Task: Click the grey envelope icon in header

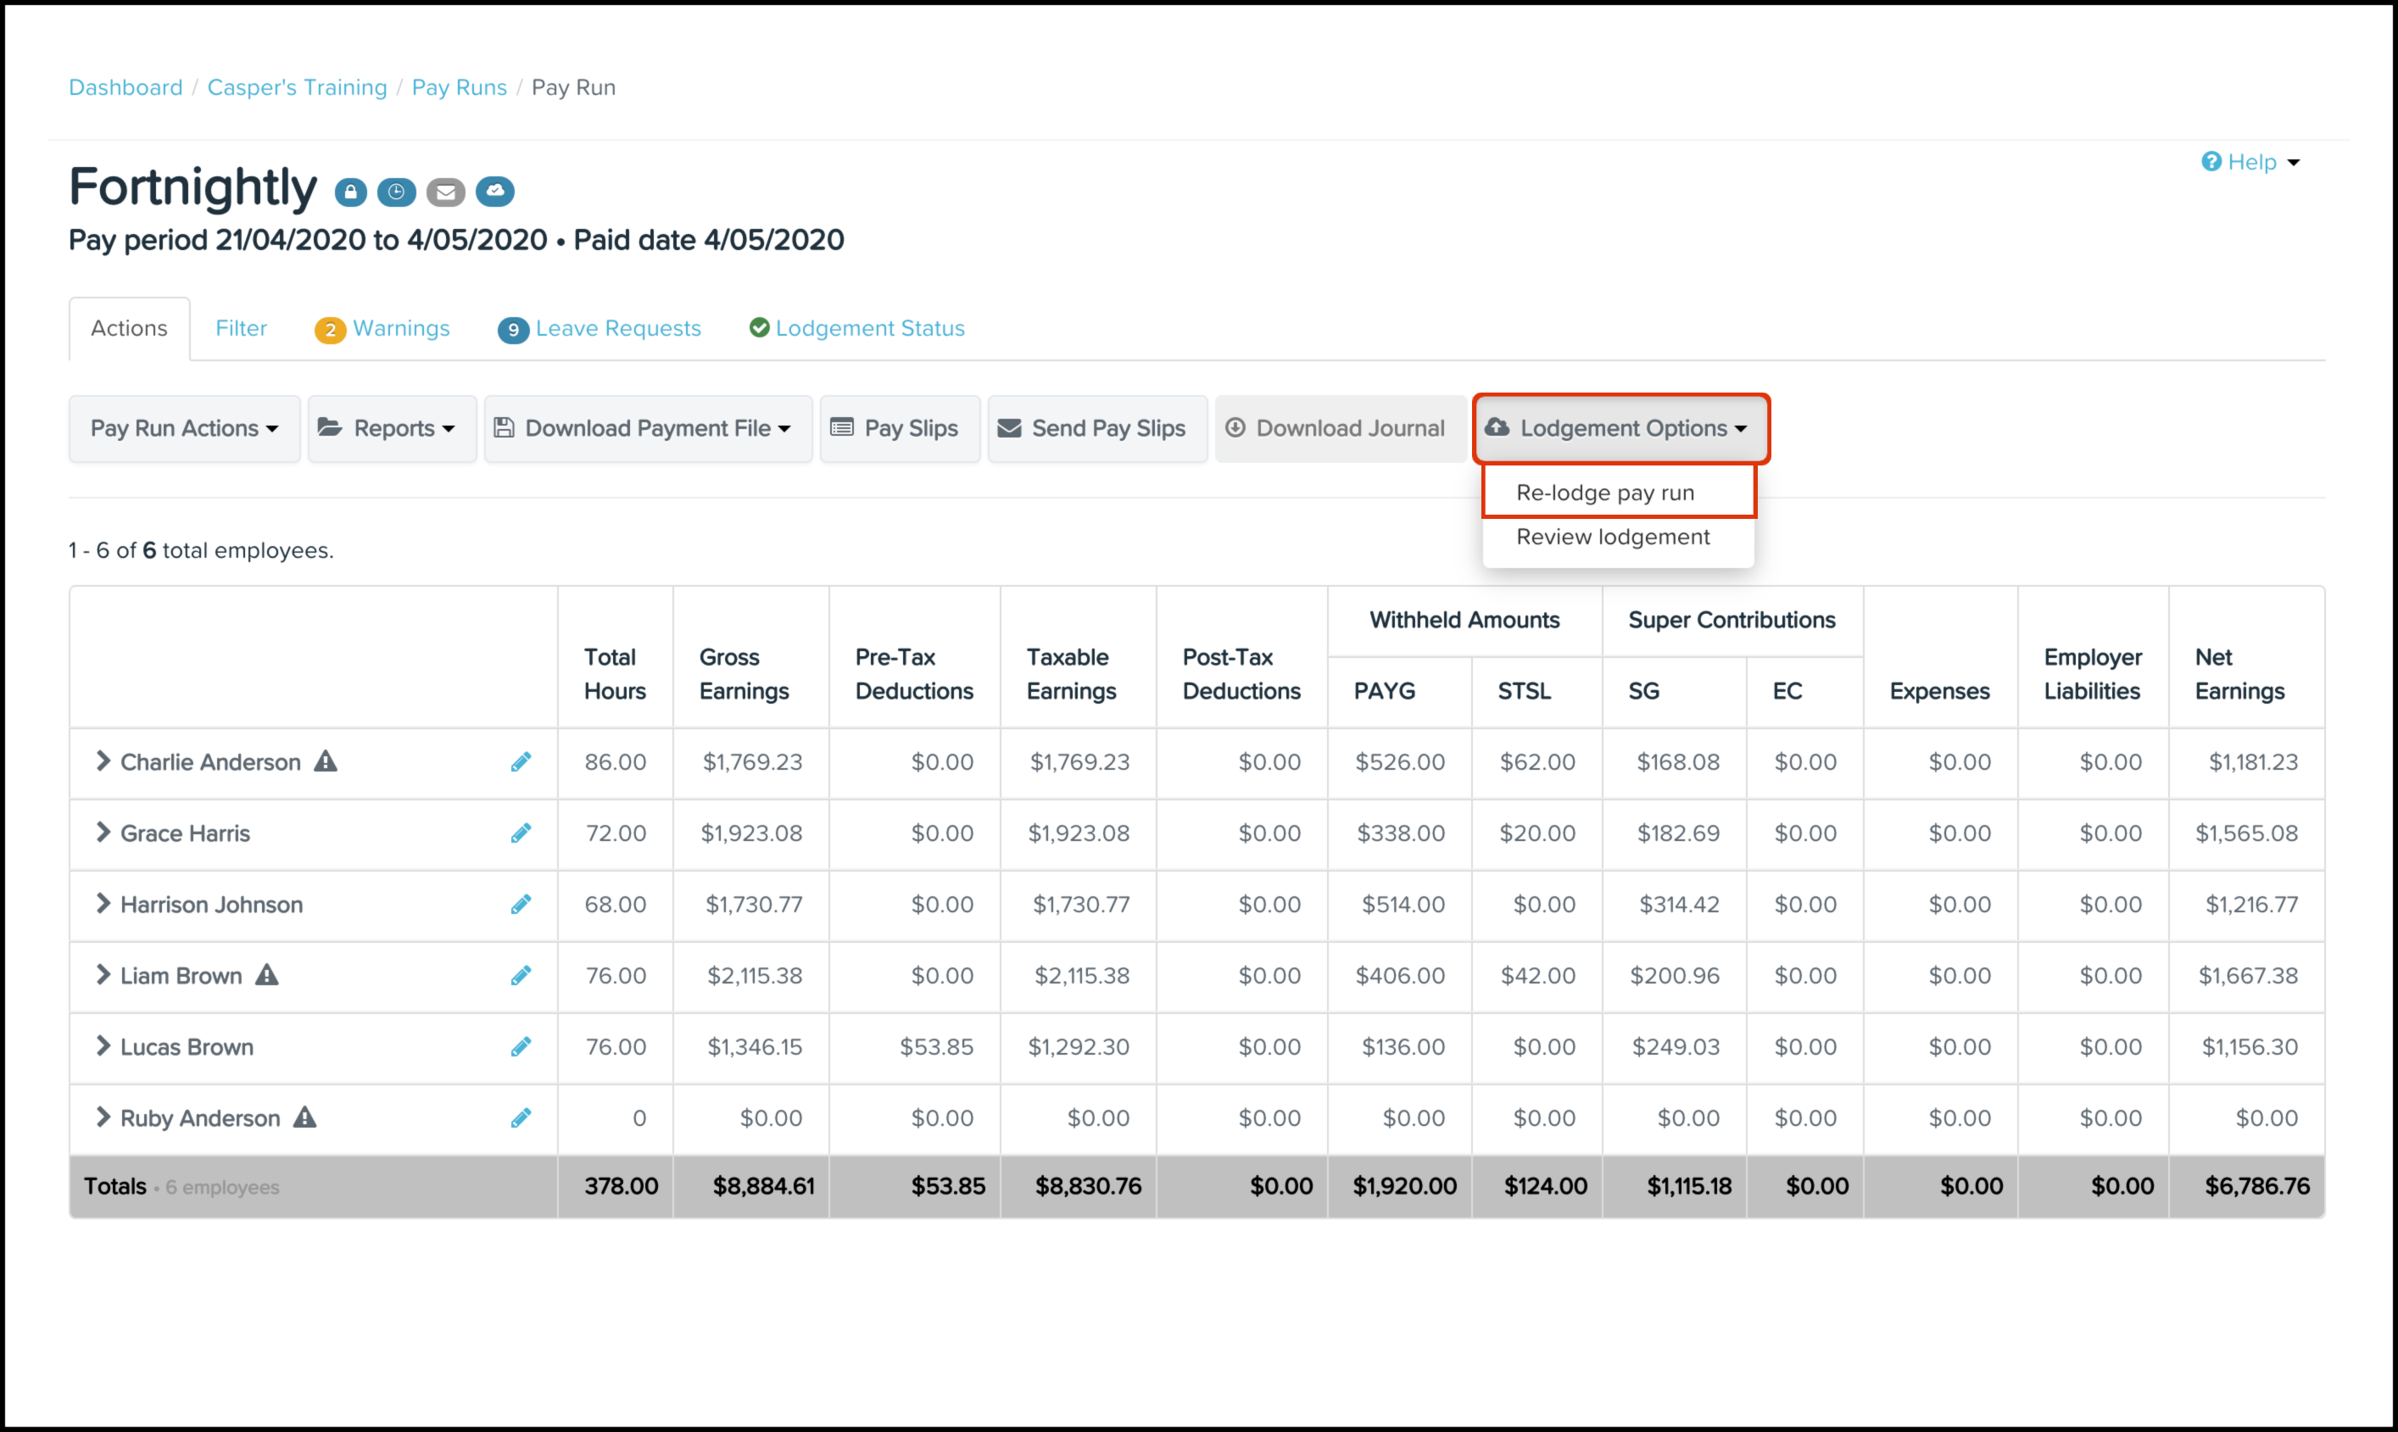Action: (x=445, y=192)
